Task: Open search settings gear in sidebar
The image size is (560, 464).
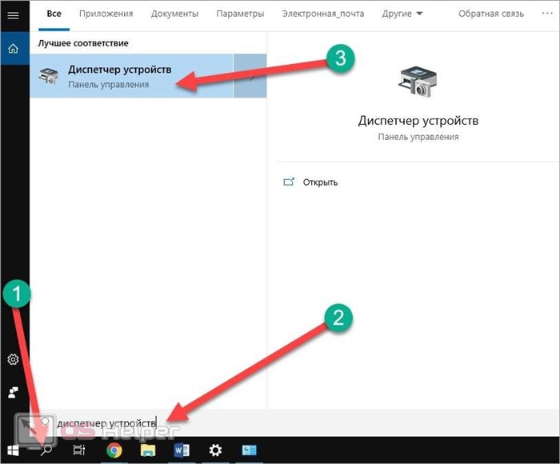Action: coord(14,359)
